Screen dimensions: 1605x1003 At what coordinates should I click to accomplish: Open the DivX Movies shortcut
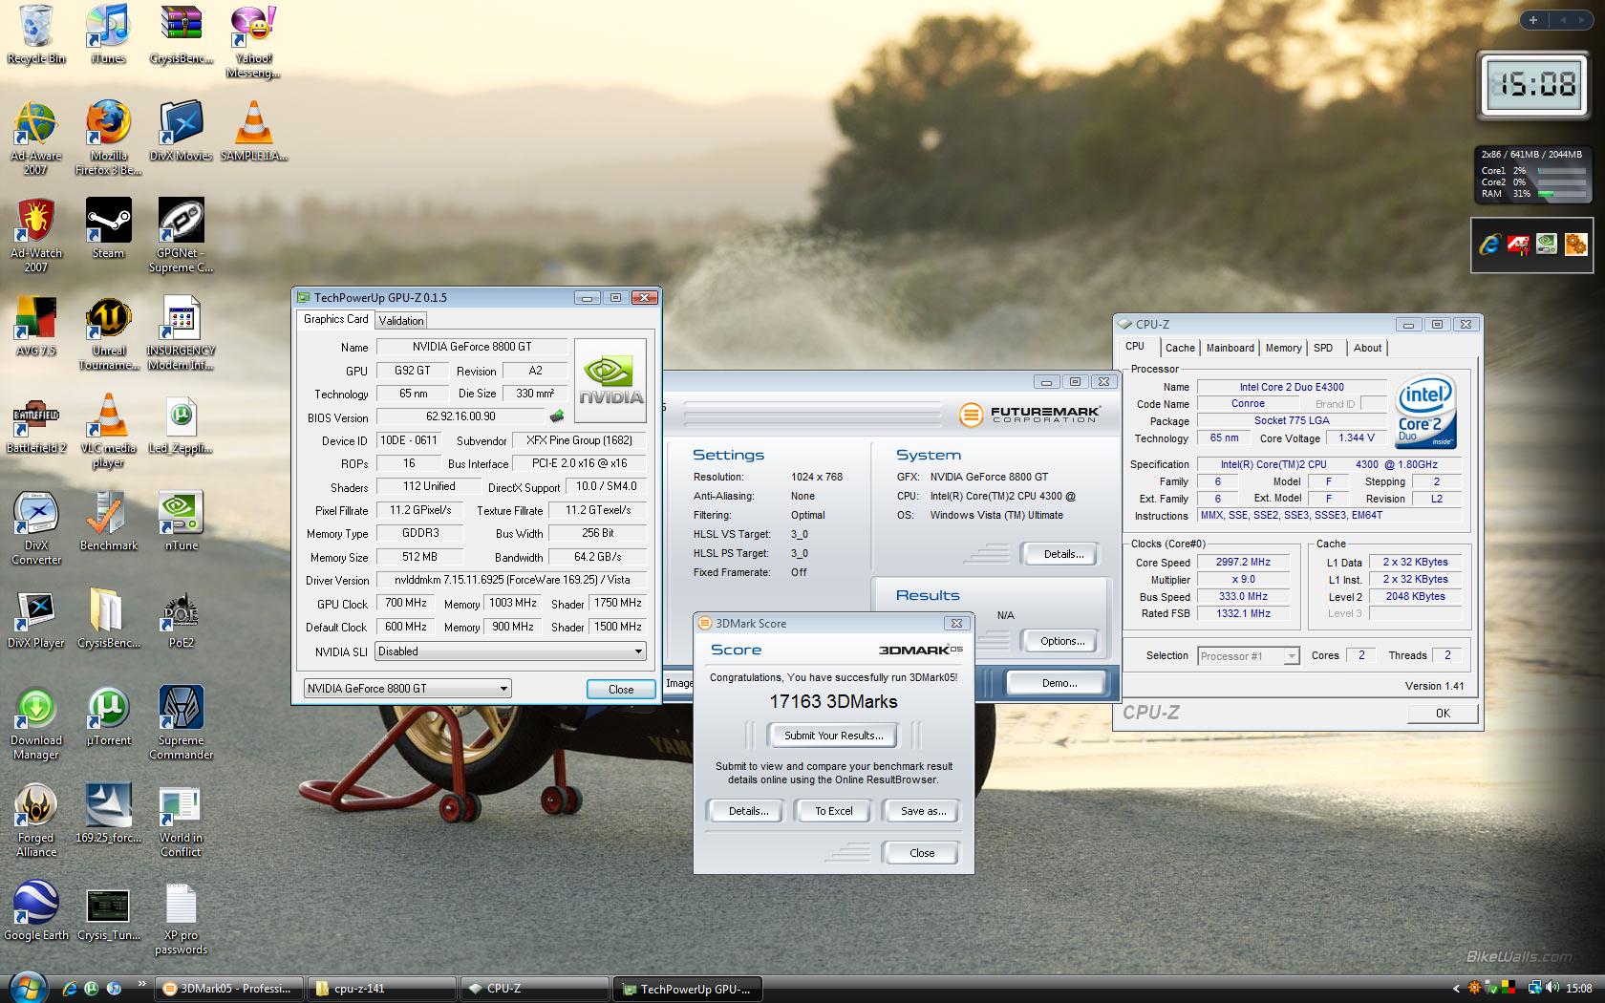point(181,131)
